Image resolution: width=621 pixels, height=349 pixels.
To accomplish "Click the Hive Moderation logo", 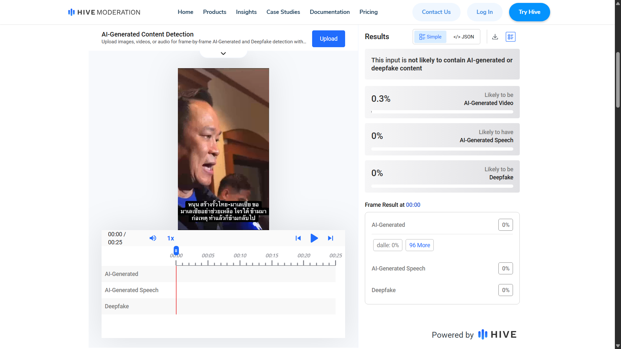I will coord(103,12).
